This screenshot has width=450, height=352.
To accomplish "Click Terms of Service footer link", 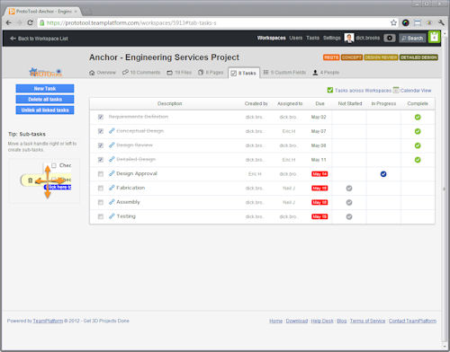I will coord(367,321).
